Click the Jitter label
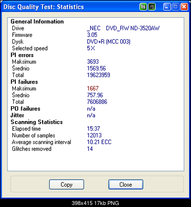 click(17, 115)
